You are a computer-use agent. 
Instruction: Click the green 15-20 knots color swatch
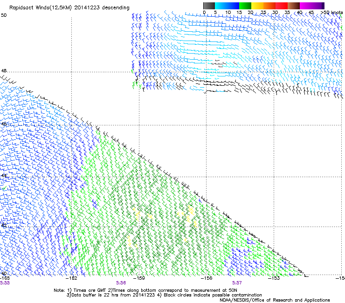pyautogui.click(x=245, y=6)
